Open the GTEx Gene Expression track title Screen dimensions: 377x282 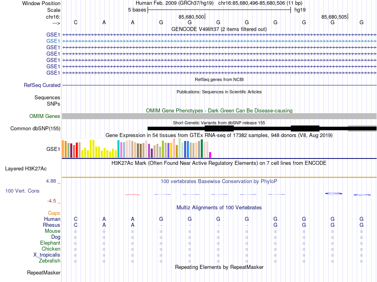[219, 135]
